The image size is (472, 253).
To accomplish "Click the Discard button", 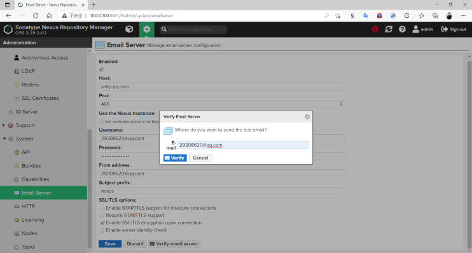I will click(135, 243).
